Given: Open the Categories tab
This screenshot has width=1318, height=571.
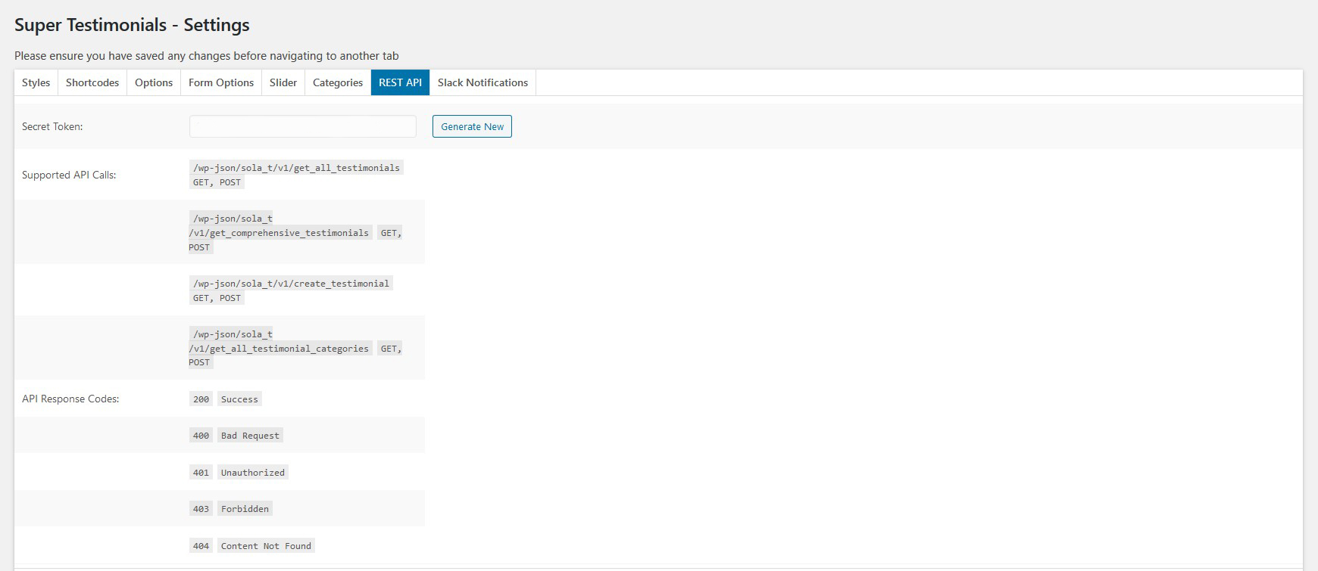Looking at the screenshot, I should (x=338, y=82).
